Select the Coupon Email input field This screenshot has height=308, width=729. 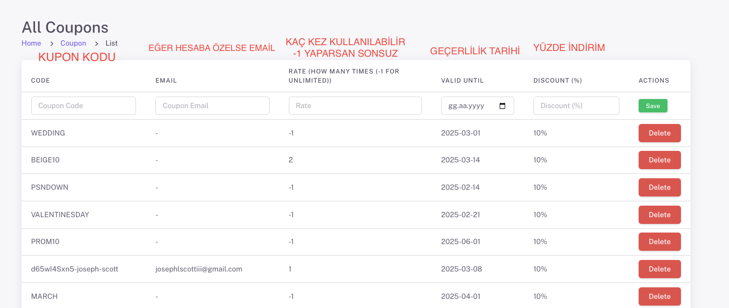pyautogui.click(x=212, y=105)
